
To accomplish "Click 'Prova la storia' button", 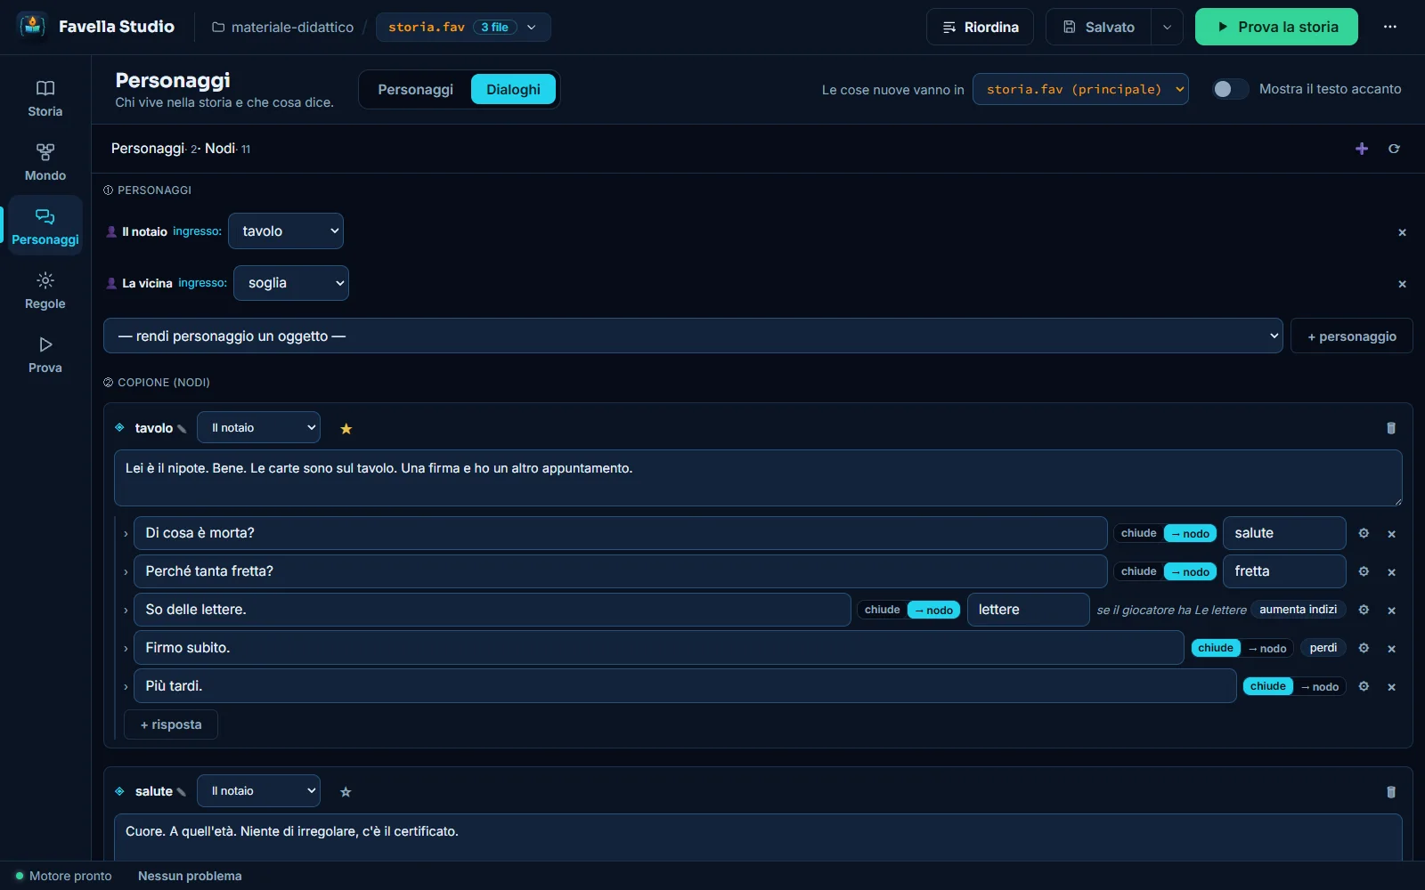I will [1276, 27].
